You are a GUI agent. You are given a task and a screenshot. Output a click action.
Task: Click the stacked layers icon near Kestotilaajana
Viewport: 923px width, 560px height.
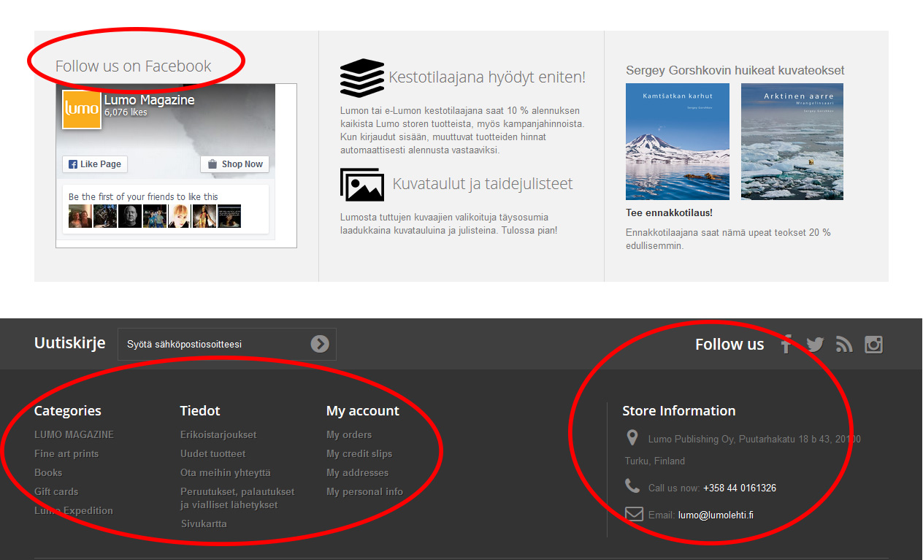tap(361, 77)
